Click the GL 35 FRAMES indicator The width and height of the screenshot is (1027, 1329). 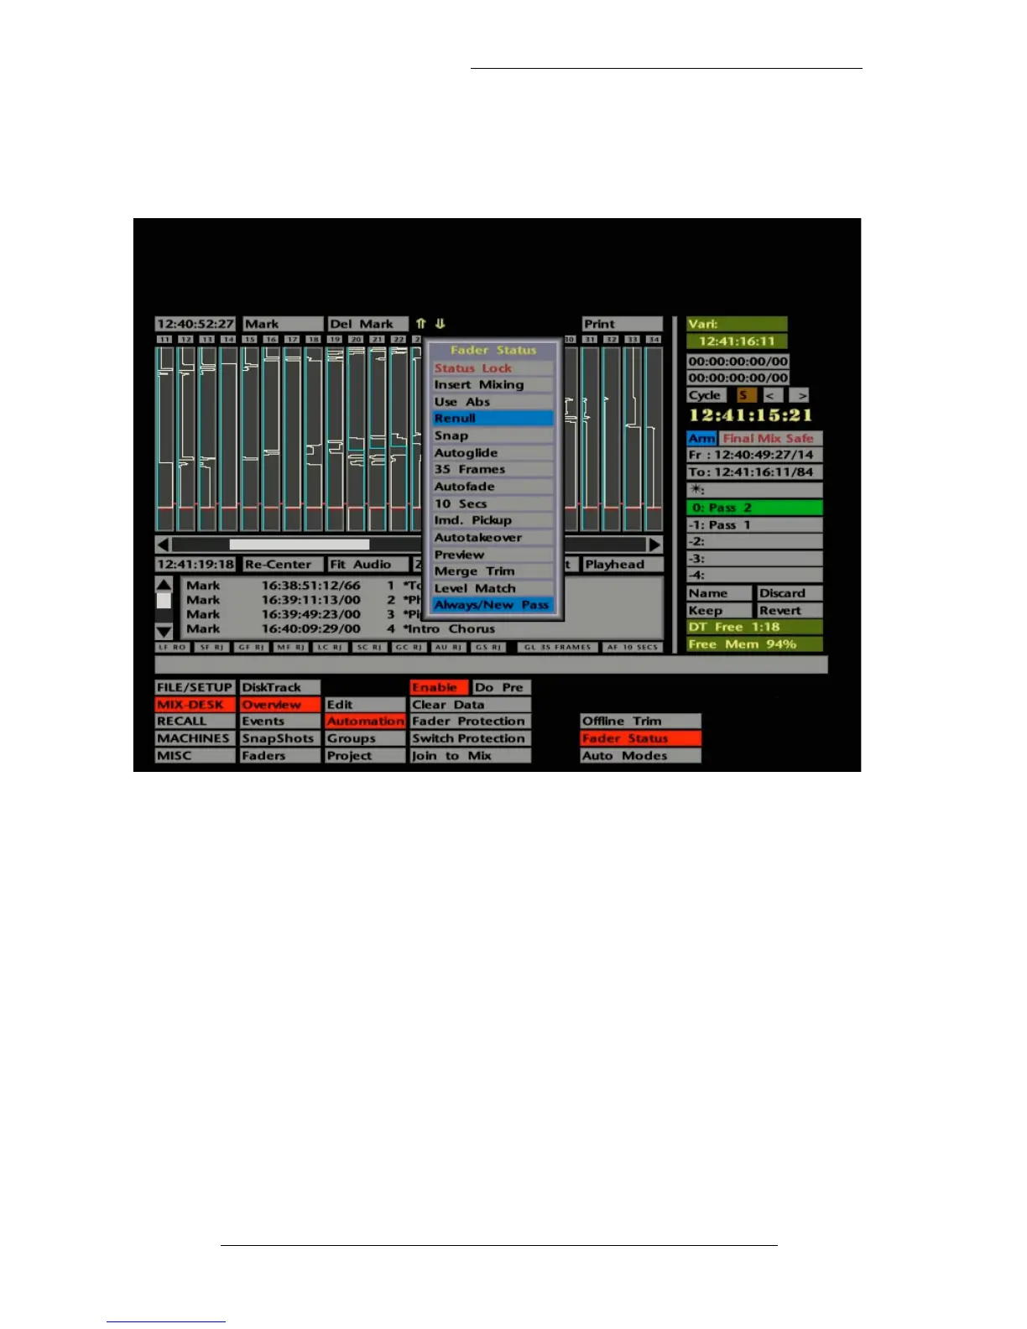click(557, 647)
